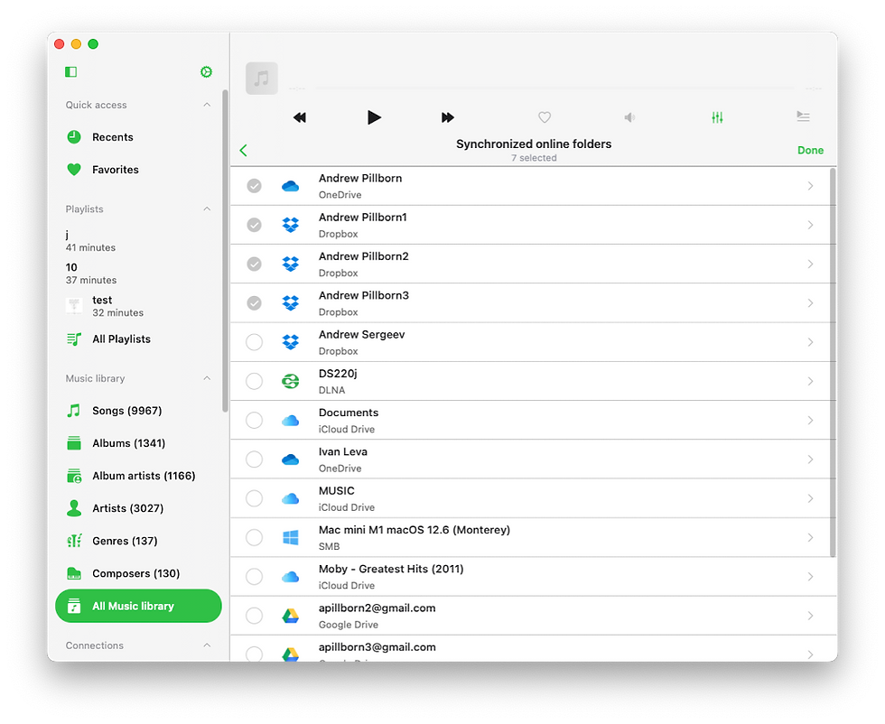Start playback with the play button
This screenshot has width=885, height=724.
[374, 117]
